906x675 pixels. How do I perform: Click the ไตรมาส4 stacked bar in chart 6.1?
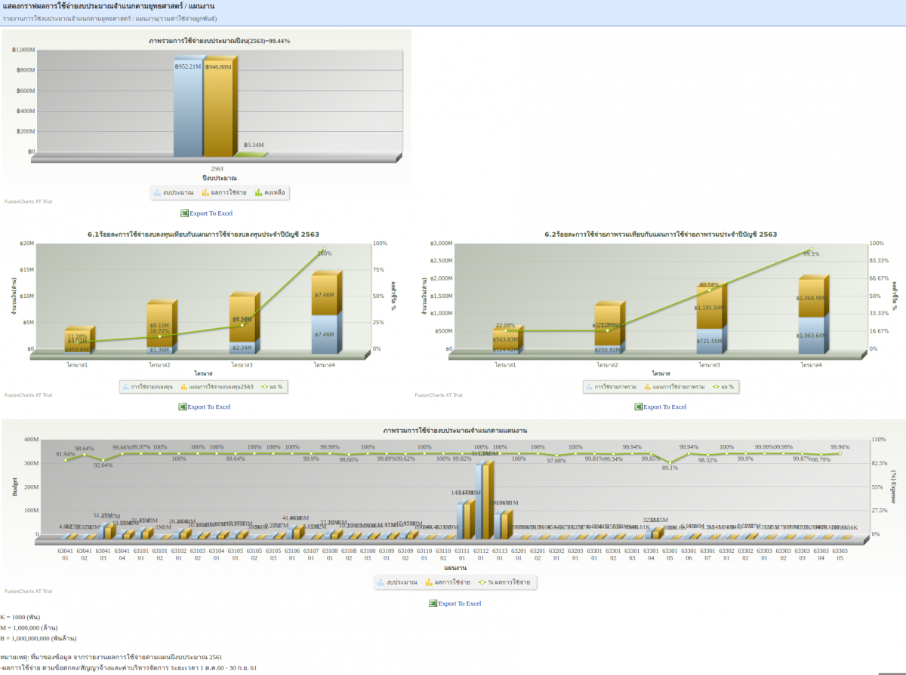(325, 314)
